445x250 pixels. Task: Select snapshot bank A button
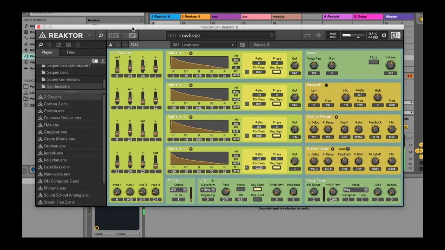pyautogui.click(x=111, y=45)
